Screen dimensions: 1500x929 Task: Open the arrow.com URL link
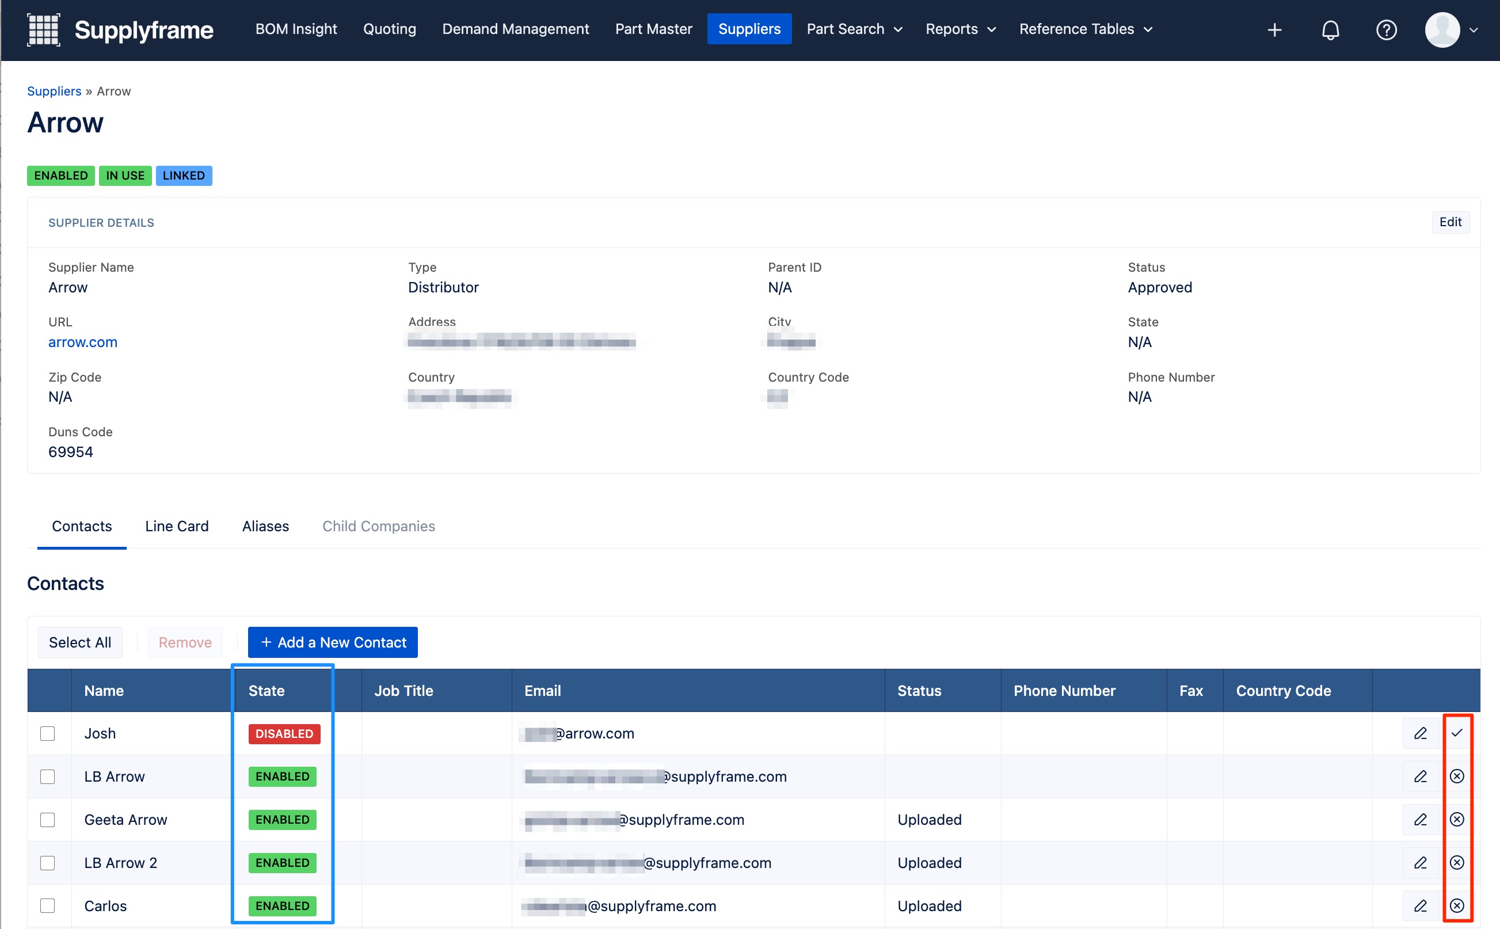(83, 342)
